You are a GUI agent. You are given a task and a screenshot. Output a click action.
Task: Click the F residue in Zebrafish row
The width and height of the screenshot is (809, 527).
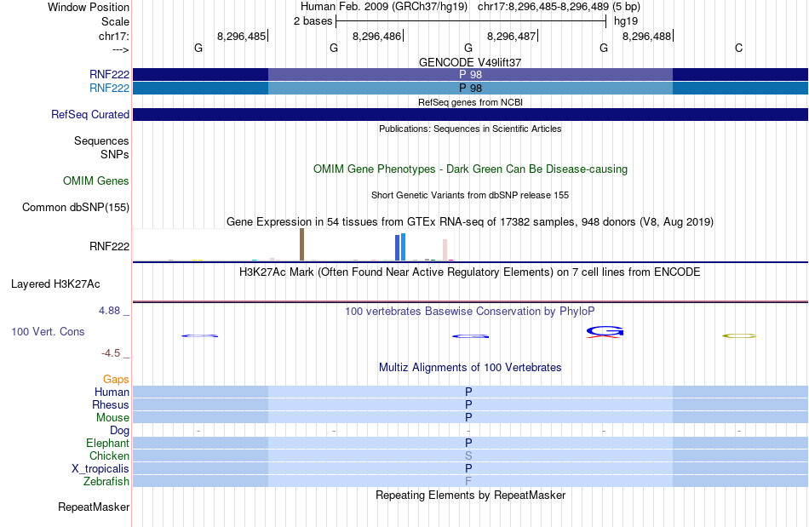click(468, 481)
